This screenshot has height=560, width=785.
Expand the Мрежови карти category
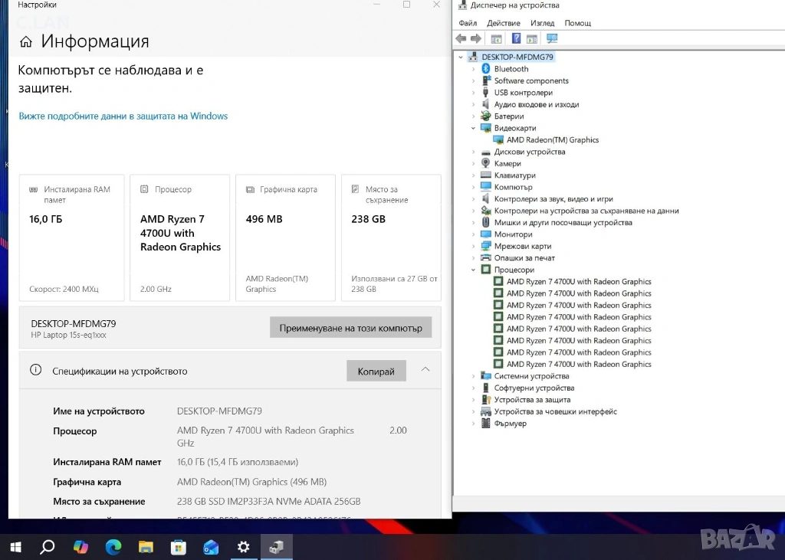(474, 247)
